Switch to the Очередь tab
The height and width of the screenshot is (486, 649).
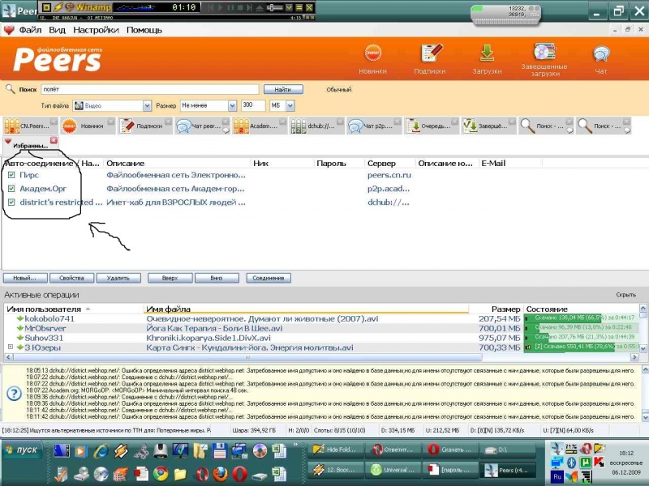430,126
